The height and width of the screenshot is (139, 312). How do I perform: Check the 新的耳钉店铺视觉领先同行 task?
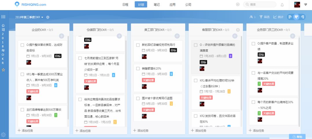138,45
